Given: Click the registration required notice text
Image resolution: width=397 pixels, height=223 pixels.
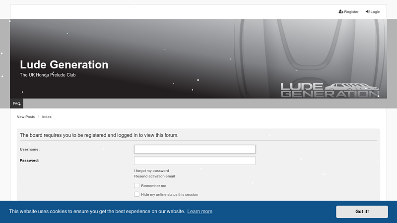Looking at the screenshot, I should click(x=99, y=135).
